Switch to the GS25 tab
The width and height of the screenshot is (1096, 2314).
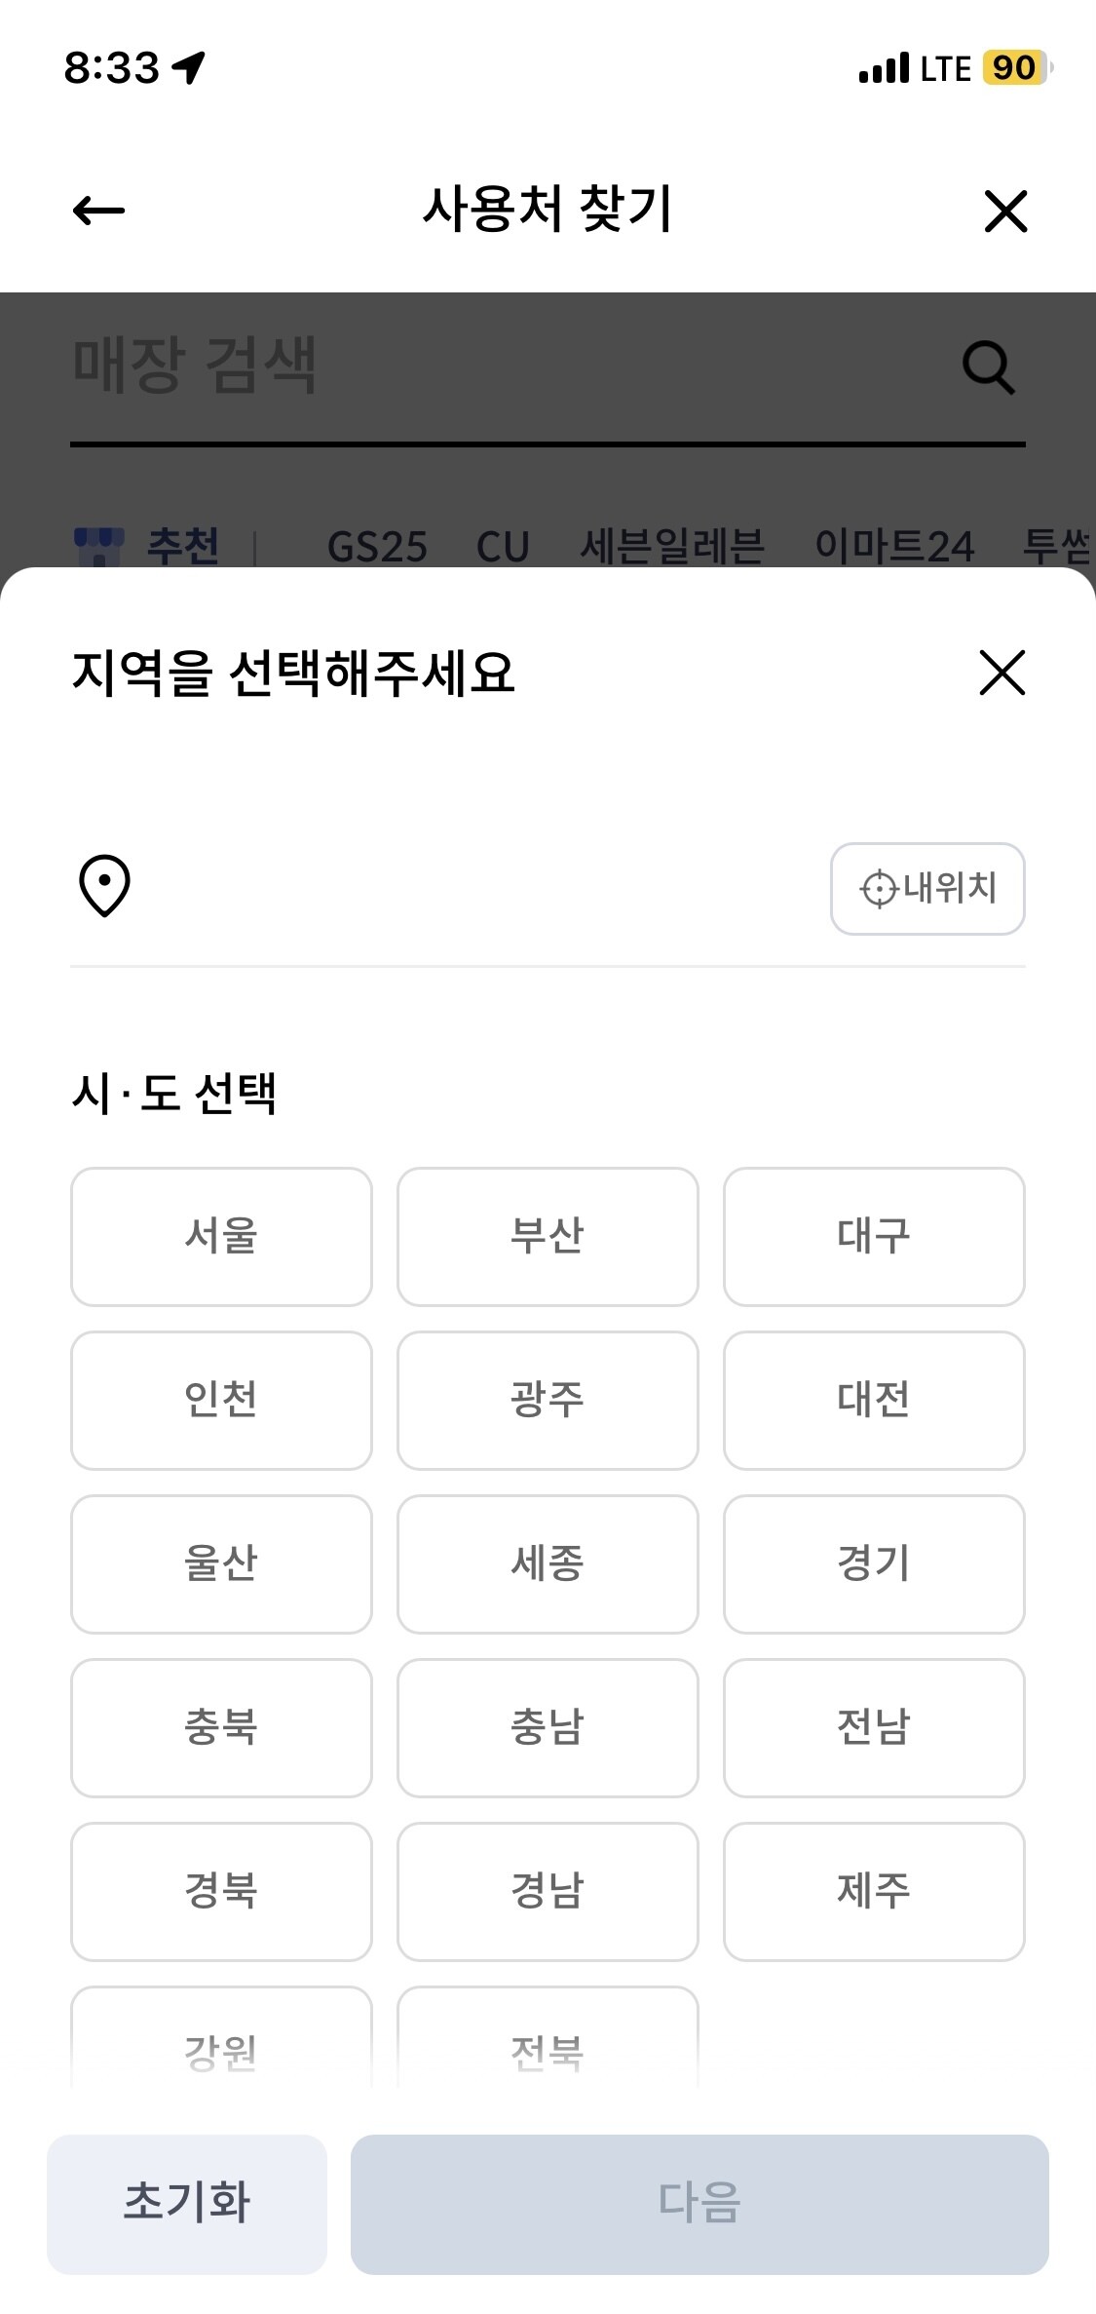(x=377, y=546)
